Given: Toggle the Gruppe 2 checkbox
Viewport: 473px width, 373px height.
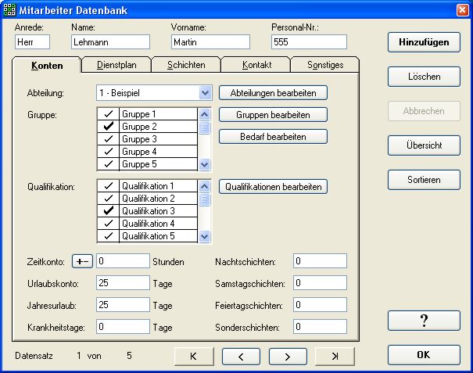Looking at the screenshot, I should (x=109, y=127).
